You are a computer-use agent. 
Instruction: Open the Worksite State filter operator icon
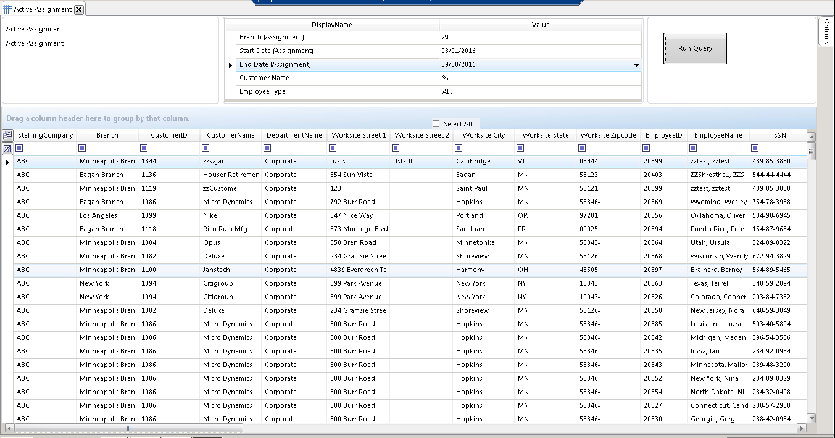(x=521, y=148)
